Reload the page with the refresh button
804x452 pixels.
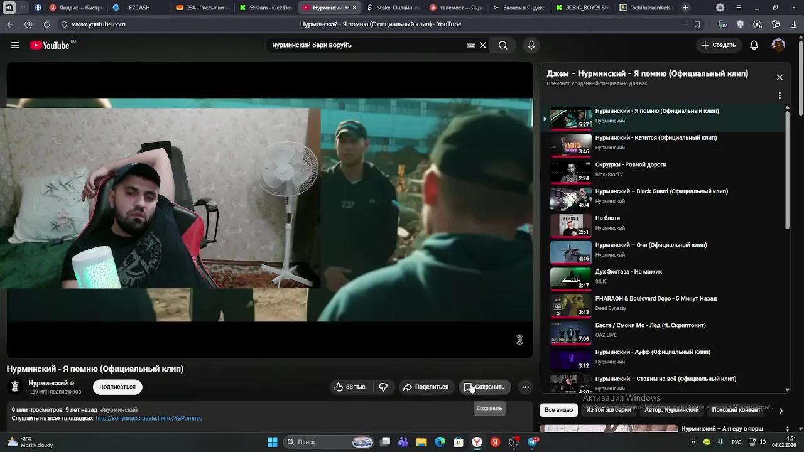(x=46, y=24)
